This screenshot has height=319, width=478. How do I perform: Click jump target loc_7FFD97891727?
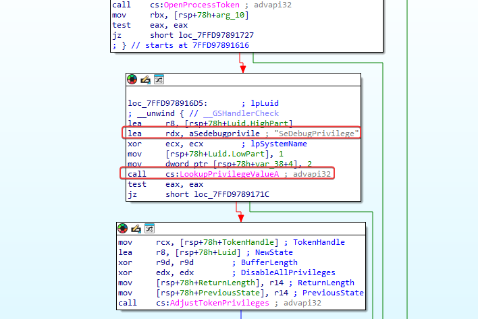pyautogui.click(x=216, y=35)
